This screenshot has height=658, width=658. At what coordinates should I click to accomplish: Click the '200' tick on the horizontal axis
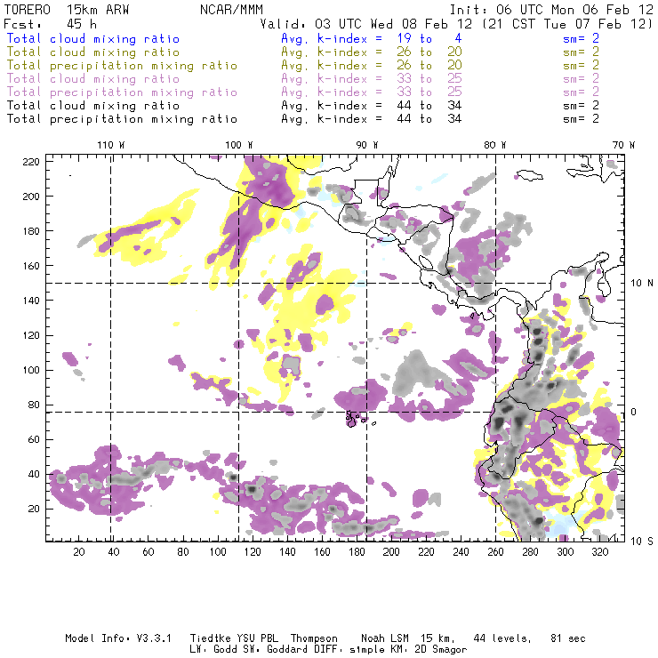[391, 552]
